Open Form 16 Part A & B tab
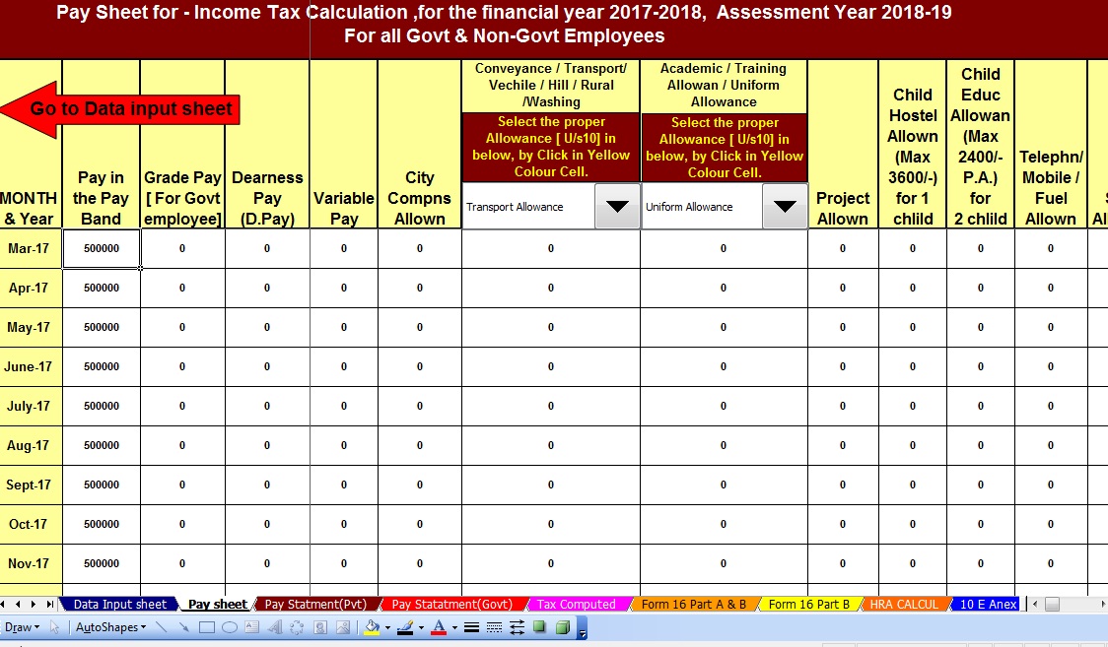Viewport: 1108px width, 647px height. [x=694, y=604]
